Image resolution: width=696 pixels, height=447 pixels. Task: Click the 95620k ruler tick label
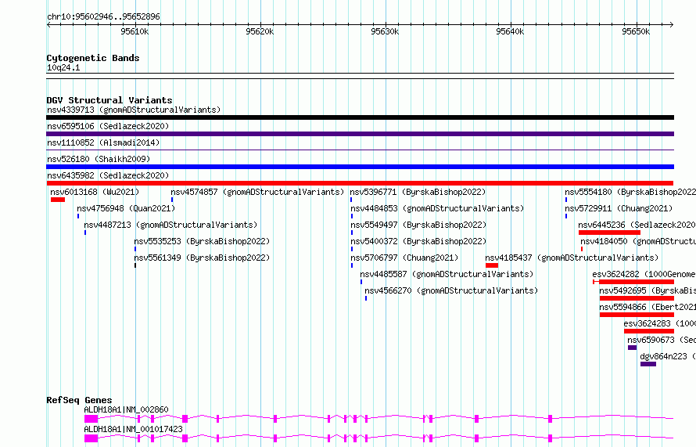coord(260,31)
